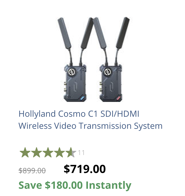Click the transmitter unit with blue label
The image size is (185, 196).
coord(75,83)
